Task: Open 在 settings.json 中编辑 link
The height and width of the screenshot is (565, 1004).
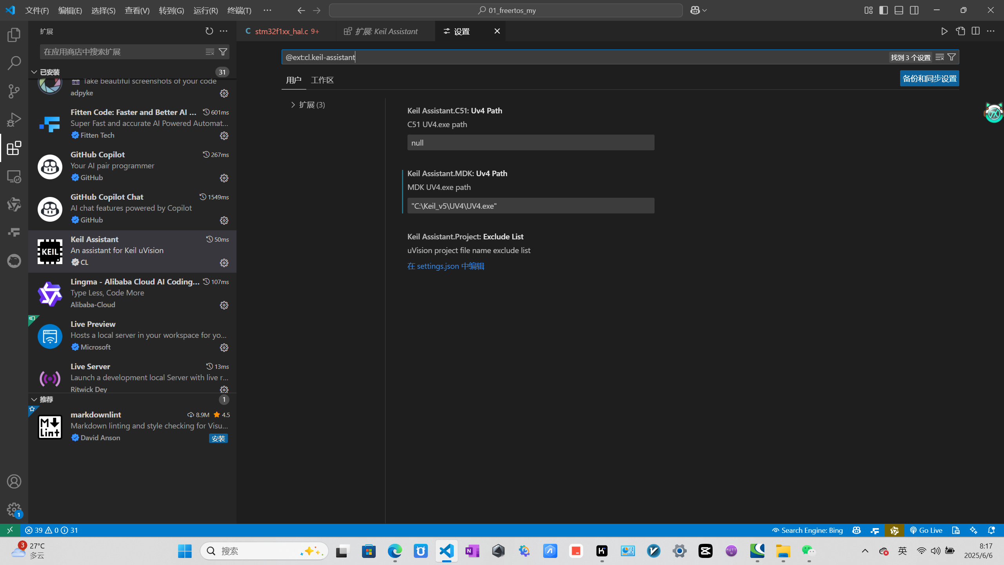Action: (x=446, y=266)
